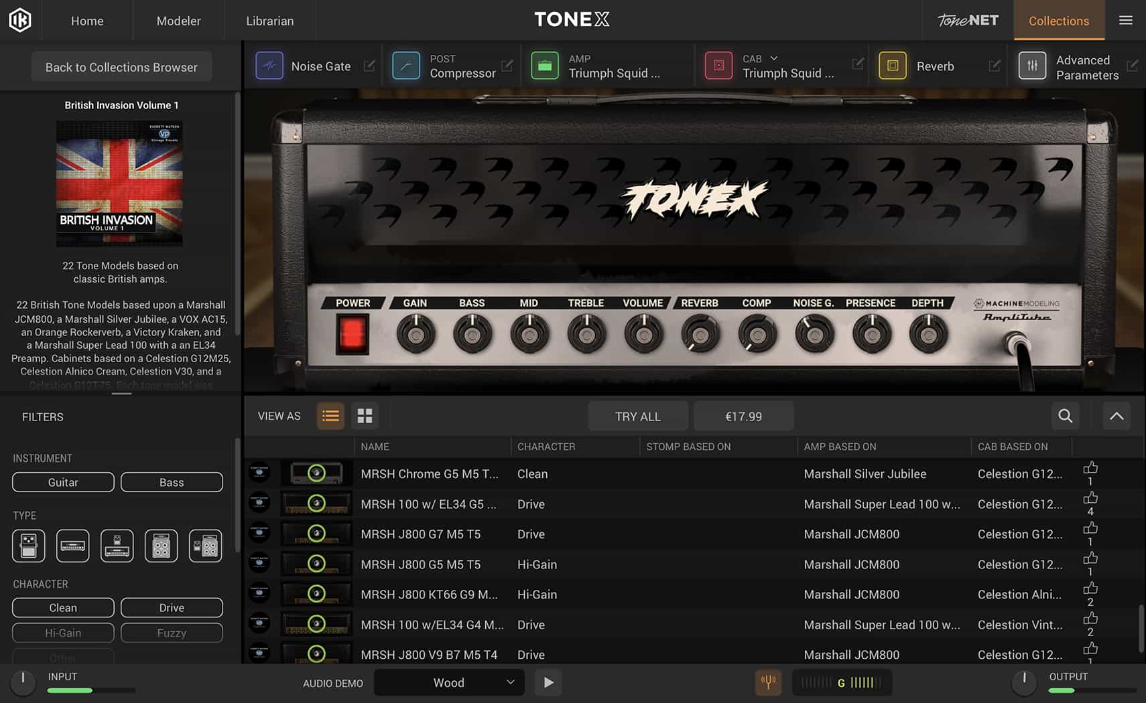Filter by stomp plus amp type
This screenshot has width=1146, height=703.
tap(117, 546)
